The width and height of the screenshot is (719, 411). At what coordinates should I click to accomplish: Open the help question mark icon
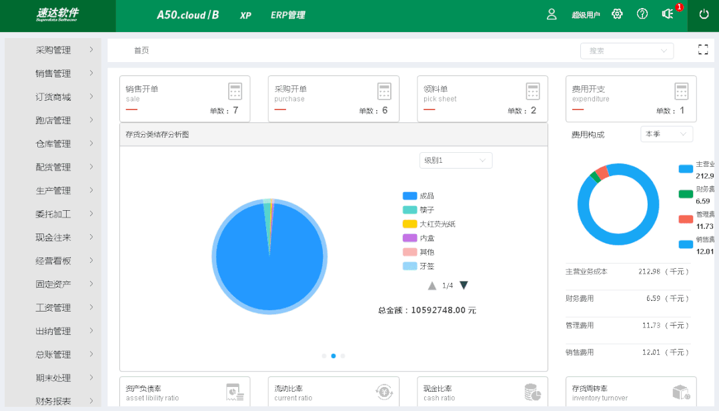642,14
